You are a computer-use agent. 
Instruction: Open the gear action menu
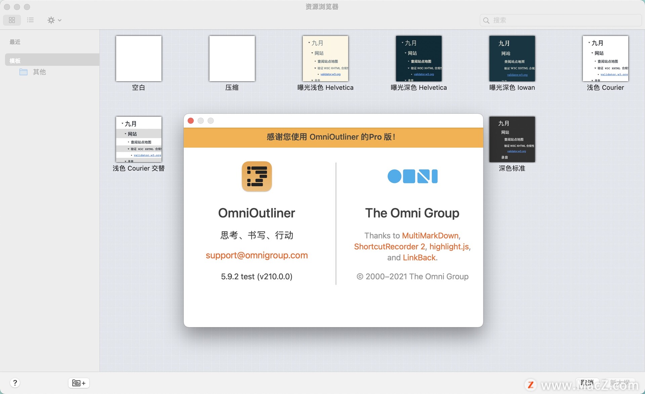[54, 20]
